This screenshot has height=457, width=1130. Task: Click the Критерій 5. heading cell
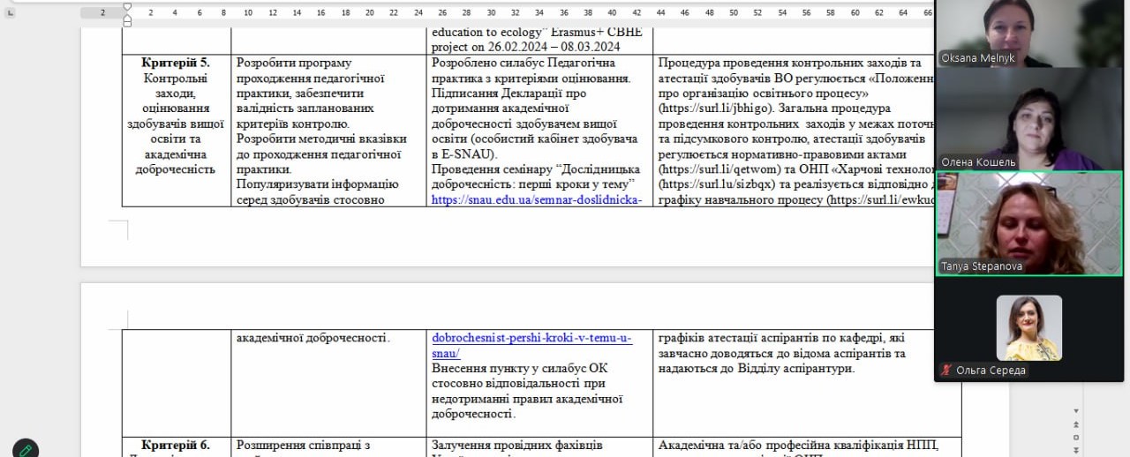176,63
